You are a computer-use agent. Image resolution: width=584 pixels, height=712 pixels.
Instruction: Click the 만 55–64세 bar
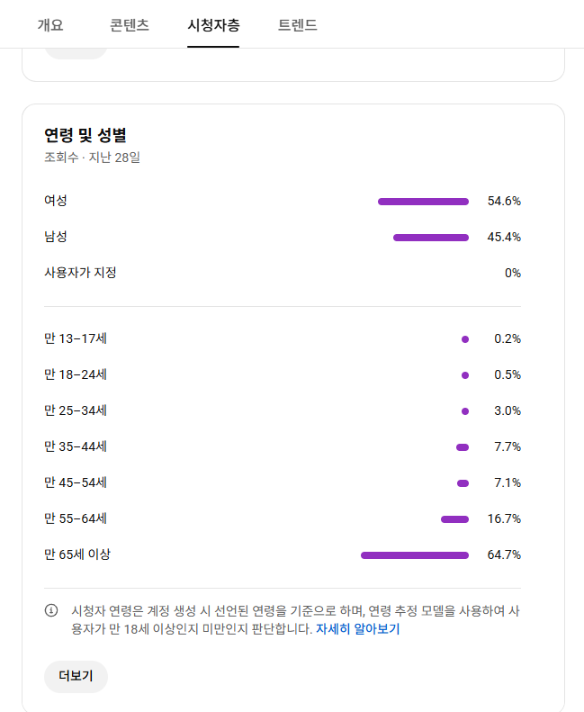[x=454, y=519]
